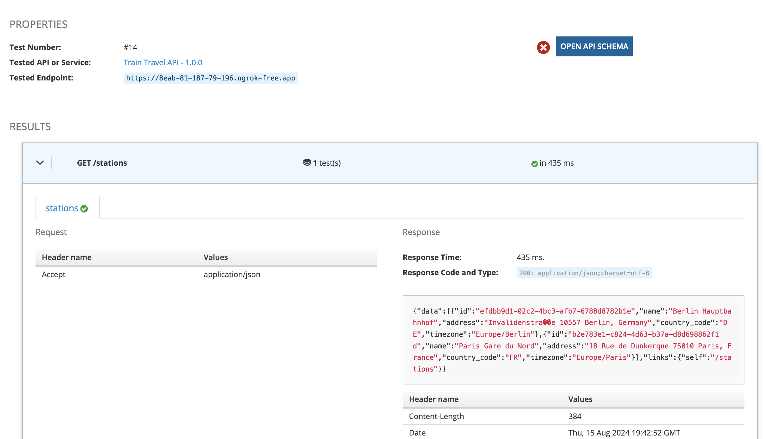Screen dimensions: 766x439
Task: Click the GET /stations operation title
Action: pos(102,163)
